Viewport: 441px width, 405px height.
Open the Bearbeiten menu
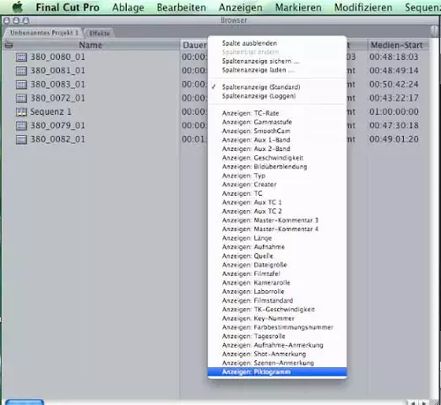[x=182, y=7]
